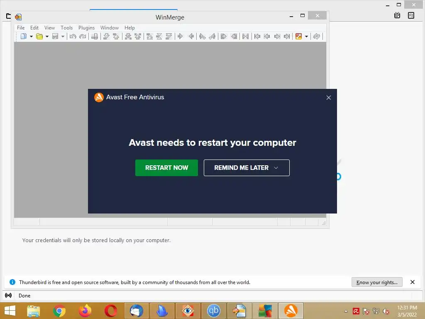Switch to qBittorrent on the taskbar
The image size is (425, 319).
pyautogui.click(x=214, y=311)
